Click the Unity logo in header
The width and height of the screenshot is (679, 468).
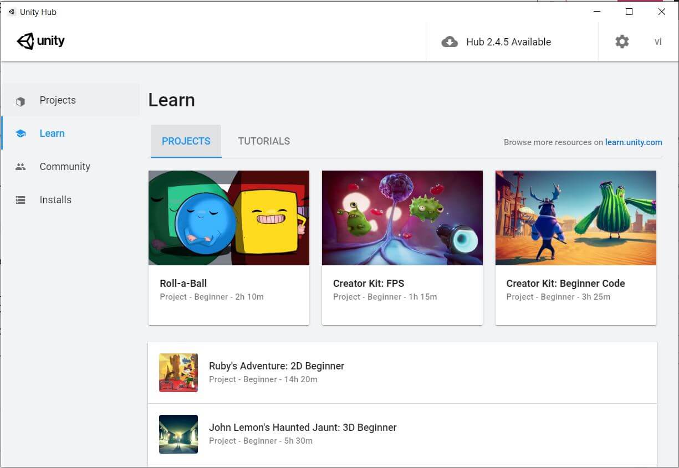point(41,41)
